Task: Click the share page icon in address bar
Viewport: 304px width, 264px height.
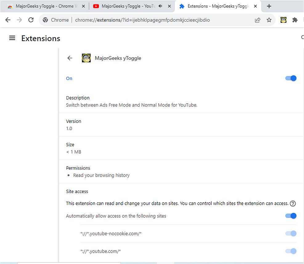Action: [257, 20]
